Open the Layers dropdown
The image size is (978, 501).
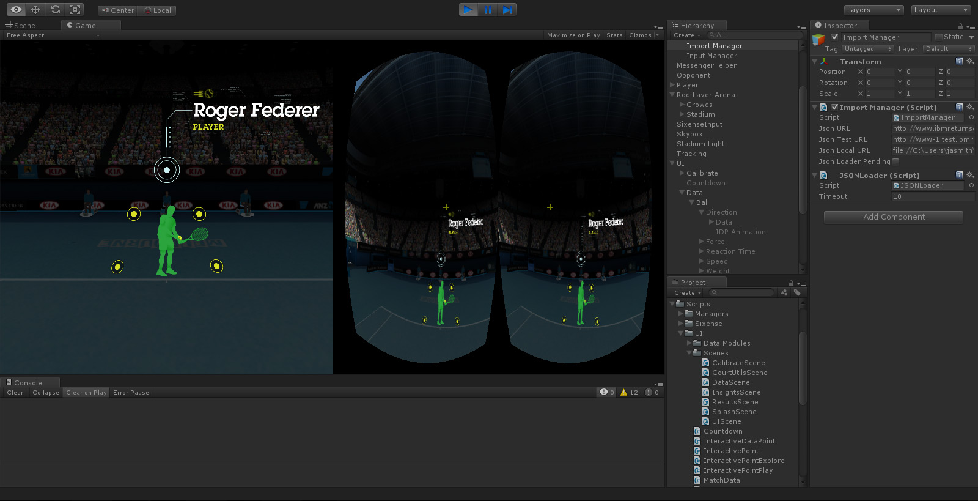(874, 10)
